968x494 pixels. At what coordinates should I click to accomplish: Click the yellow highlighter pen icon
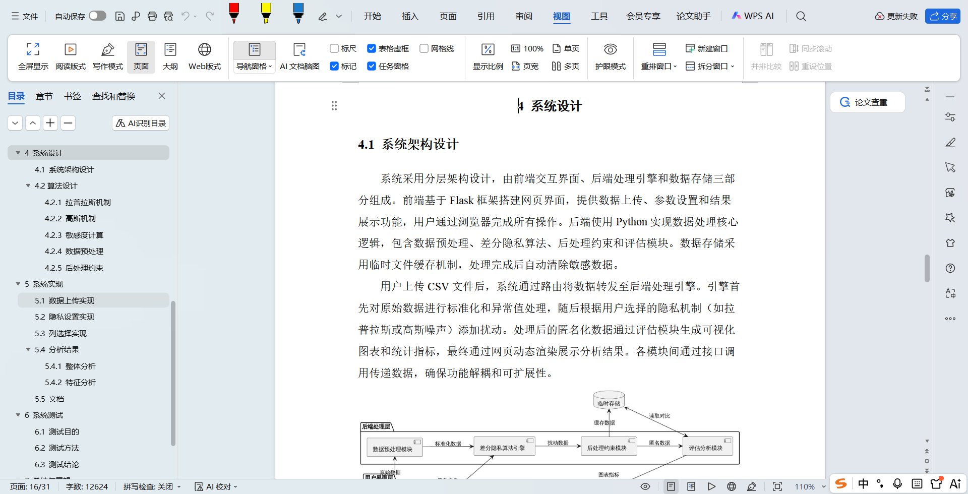266,14
